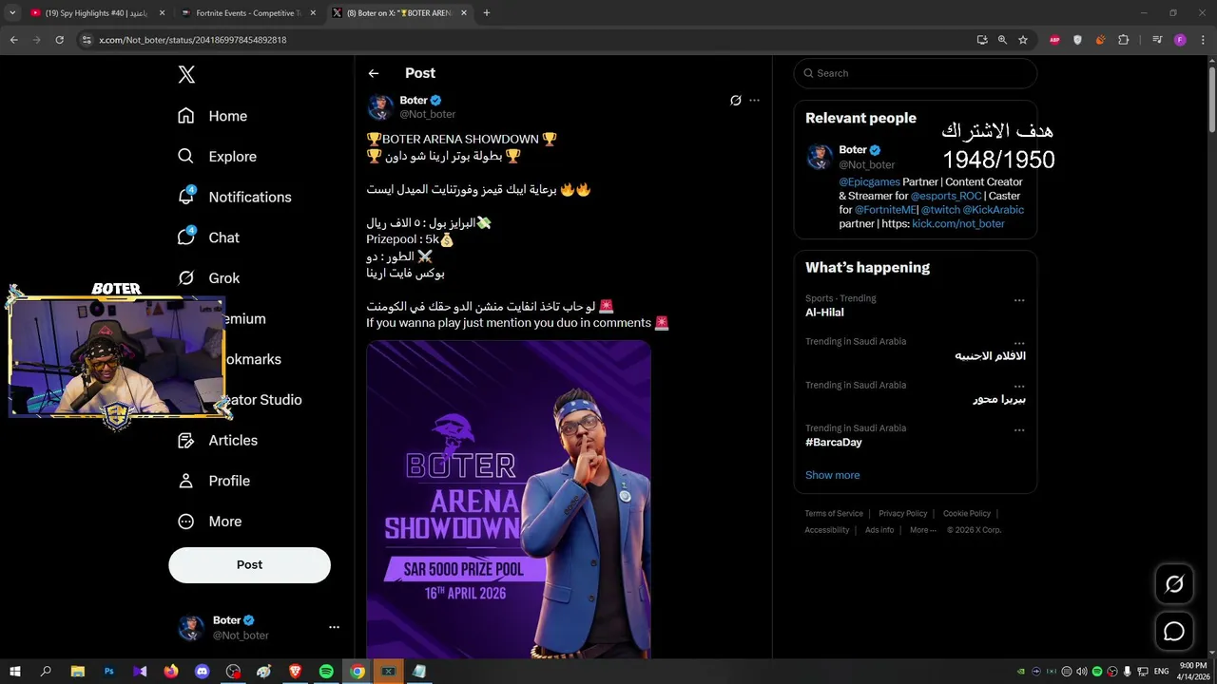Open the @KickArabic mention link
The height and width of the screenshot is (684, 1217).
[x=994, y=210]
